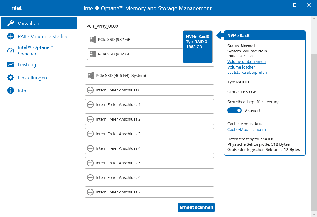Click the Volume löschen link
Viewport: 317px width, 217px height.
241,67
